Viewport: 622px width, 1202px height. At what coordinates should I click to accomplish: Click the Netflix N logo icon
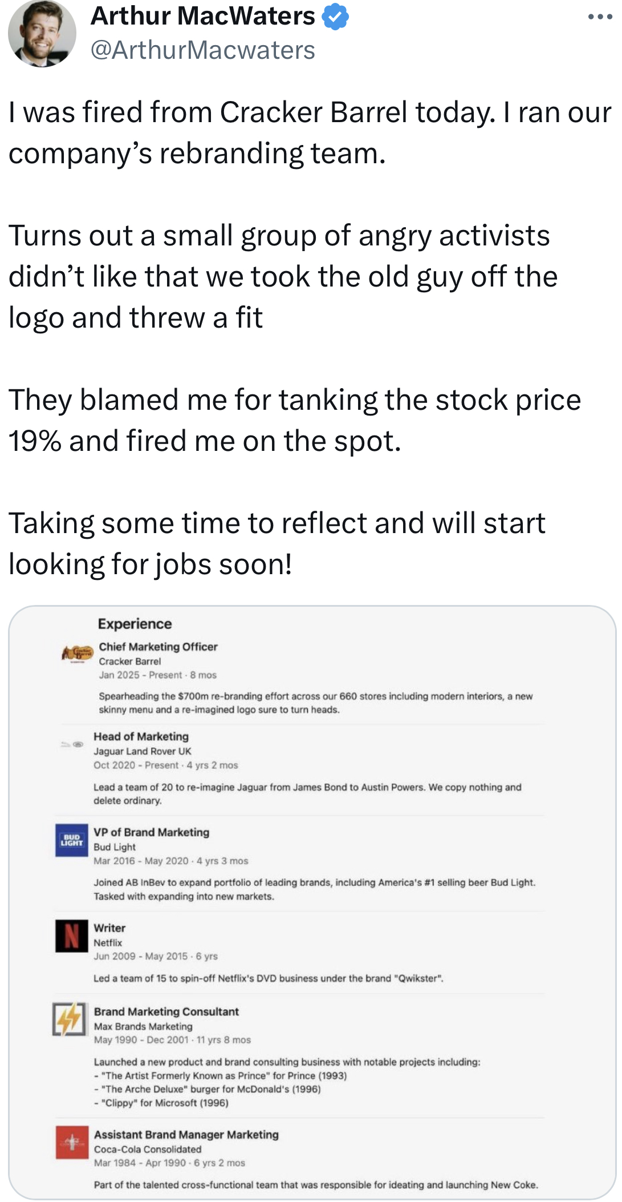pyautogui.click(x=72, y=936)
